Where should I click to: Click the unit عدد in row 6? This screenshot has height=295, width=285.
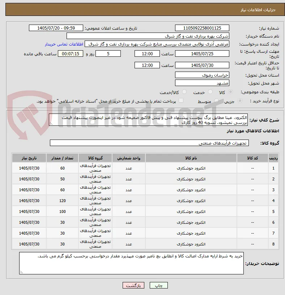coord(129,223)
